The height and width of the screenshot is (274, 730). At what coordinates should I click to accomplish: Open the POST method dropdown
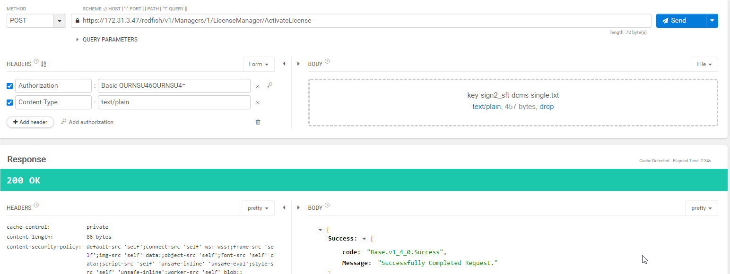coord(59,21)
